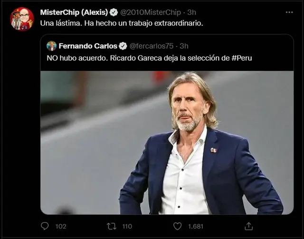Click the main tweet's 3h timestamp
304x239 pixels.
(x=192, y=12)
